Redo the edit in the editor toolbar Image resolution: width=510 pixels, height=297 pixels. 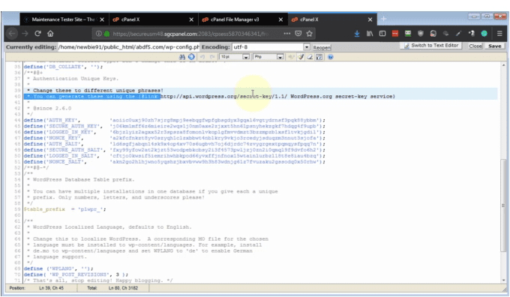[212, 57]
